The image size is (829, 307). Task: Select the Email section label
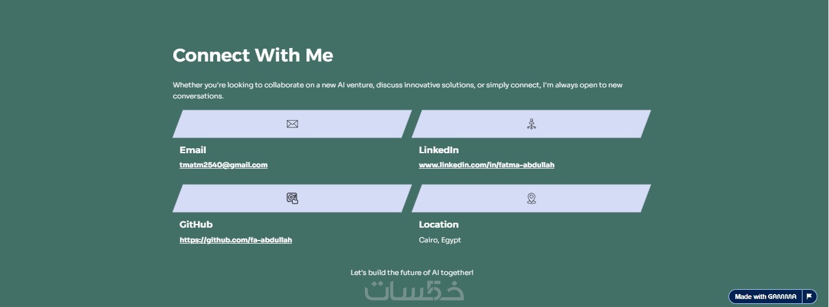pos(193,150)
